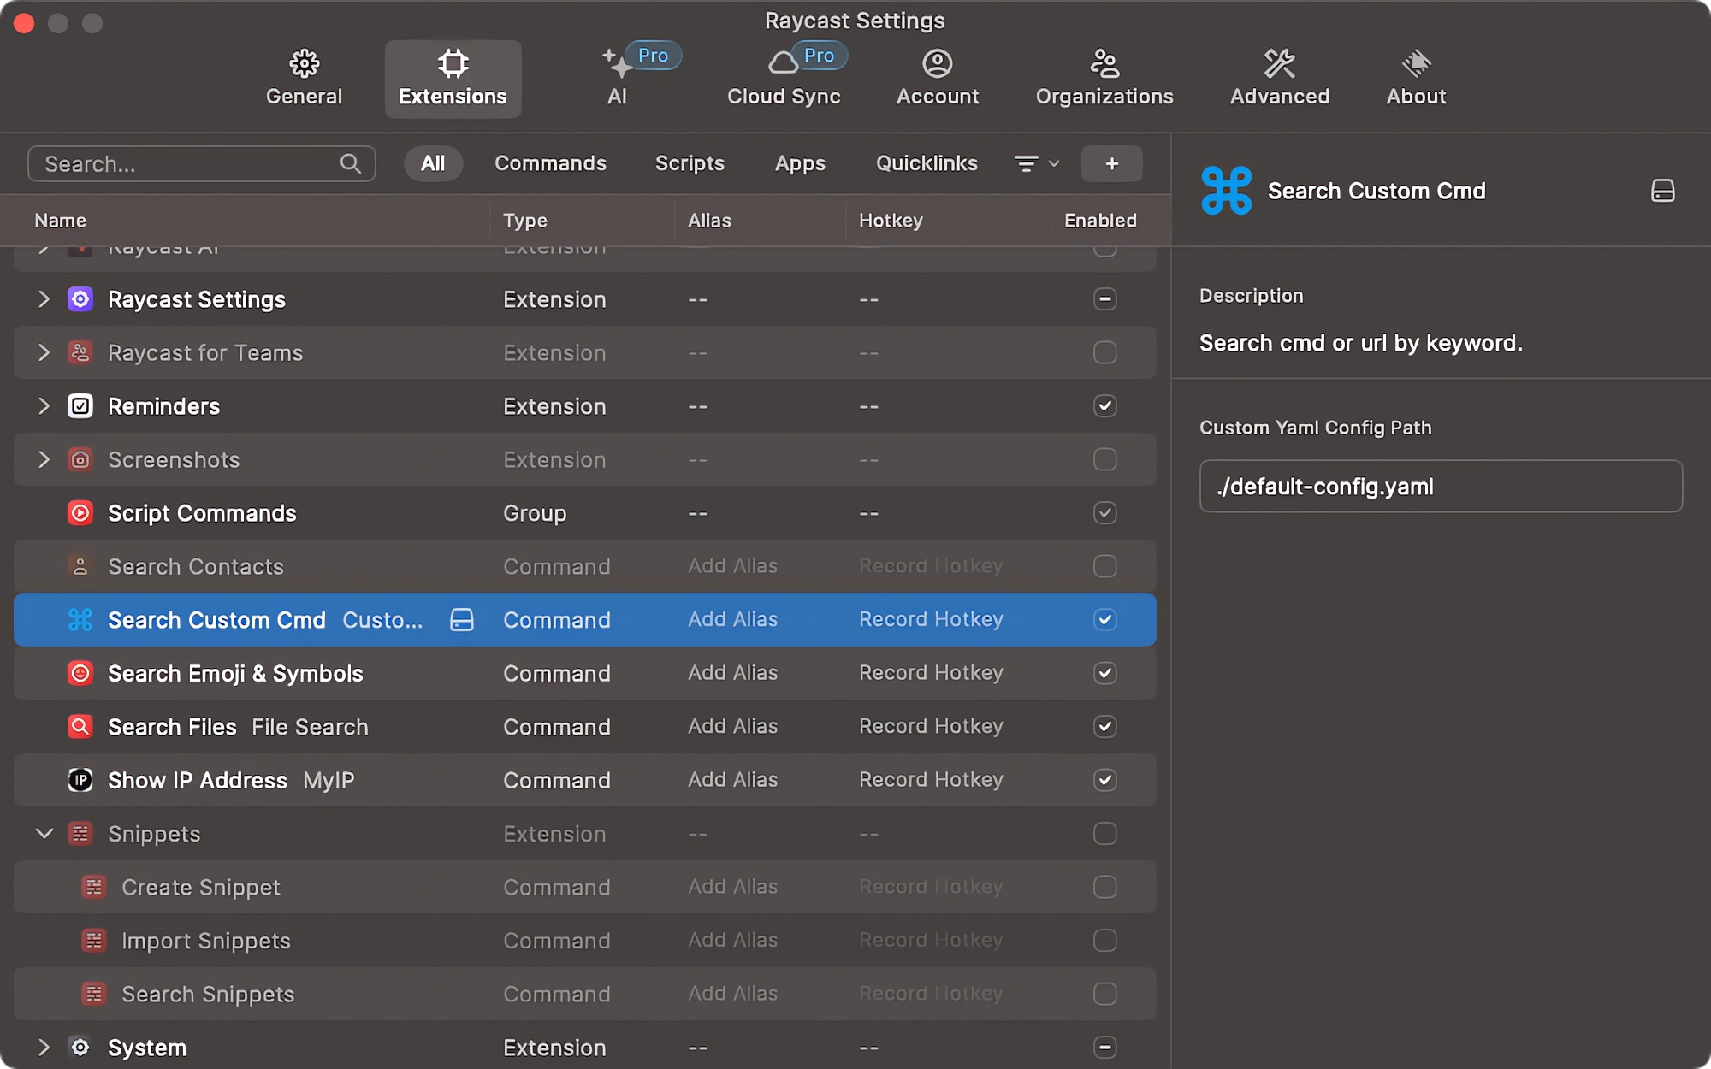Click Add Alias for Show IP Address

732,780
